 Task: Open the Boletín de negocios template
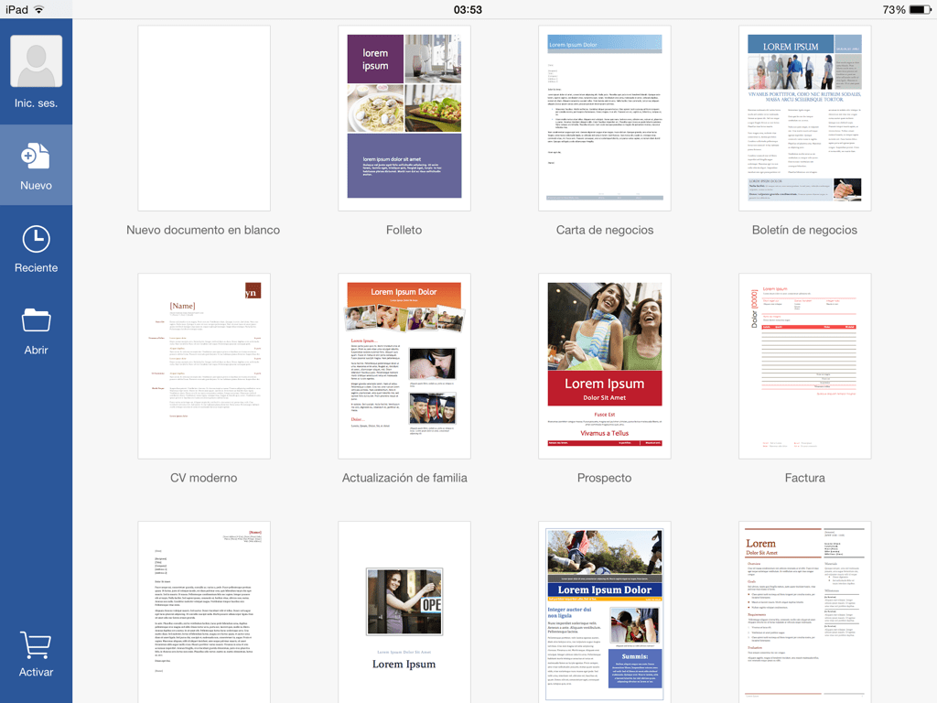804,117
